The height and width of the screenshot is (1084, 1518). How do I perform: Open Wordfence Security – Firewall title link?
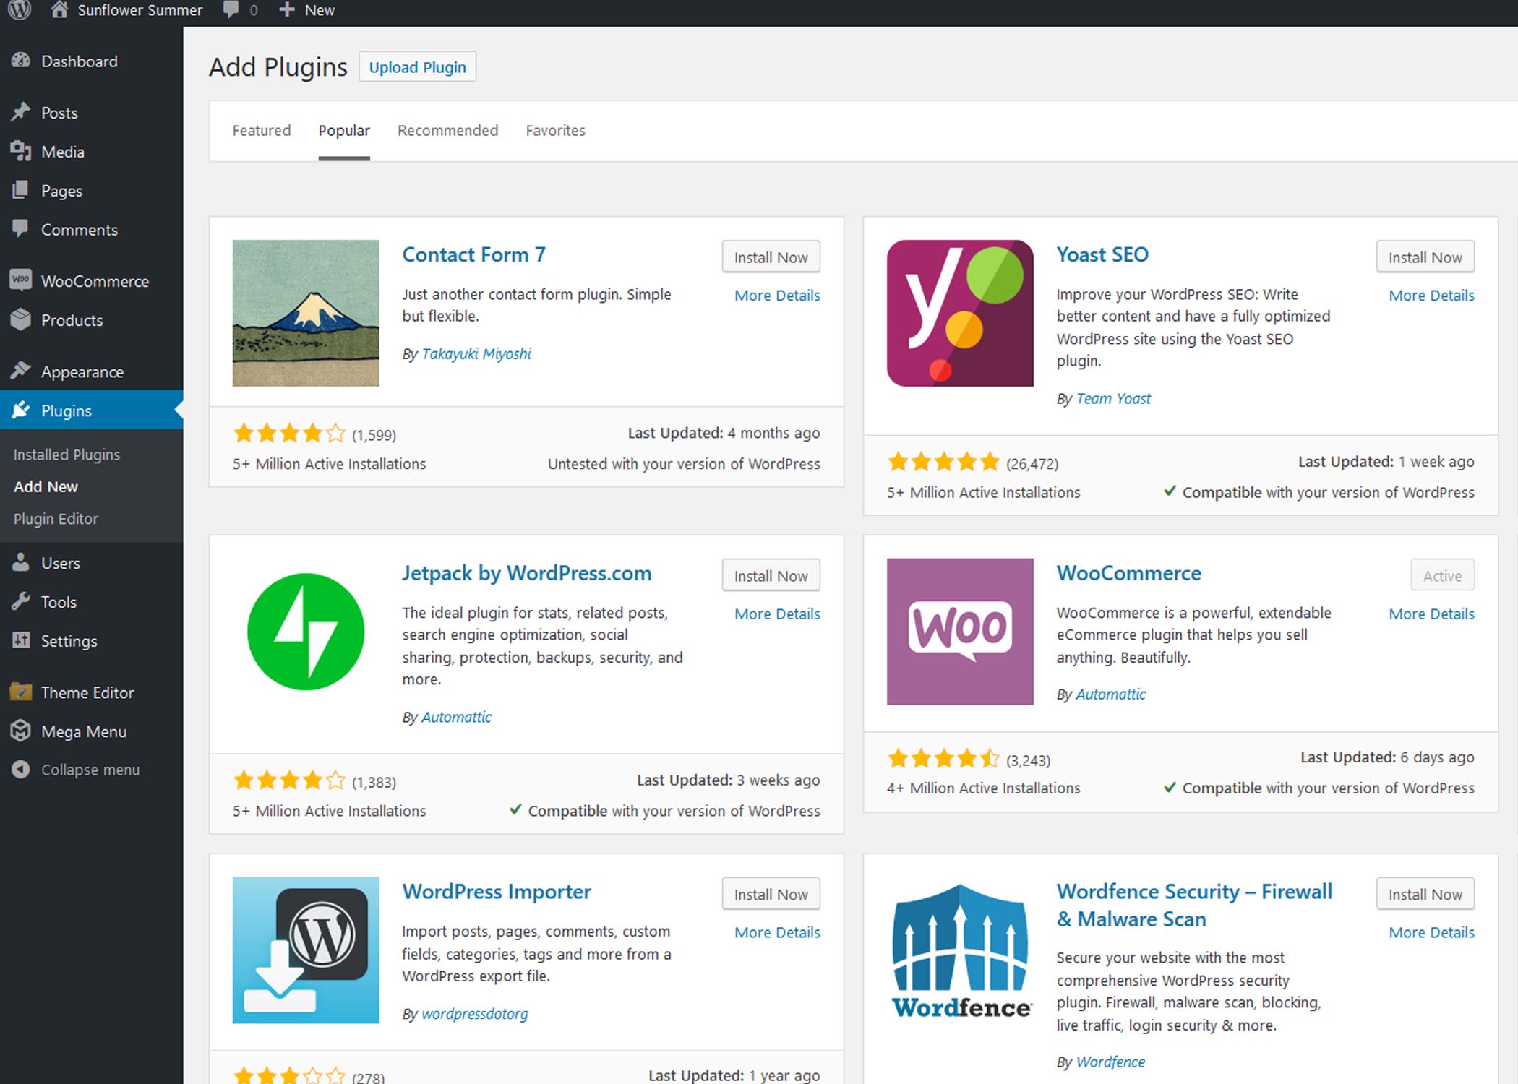(x=1194, y=905)
